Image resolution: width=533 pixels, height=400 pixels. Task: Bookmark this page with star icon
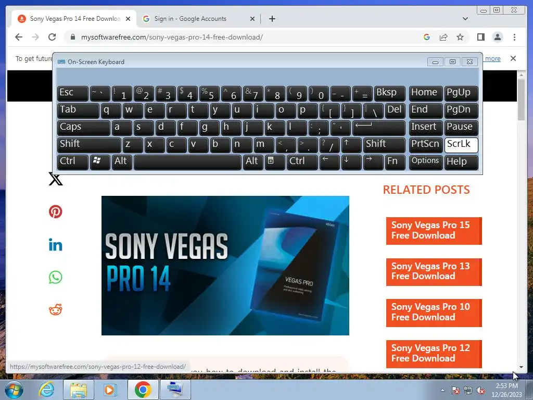(460, 37)
